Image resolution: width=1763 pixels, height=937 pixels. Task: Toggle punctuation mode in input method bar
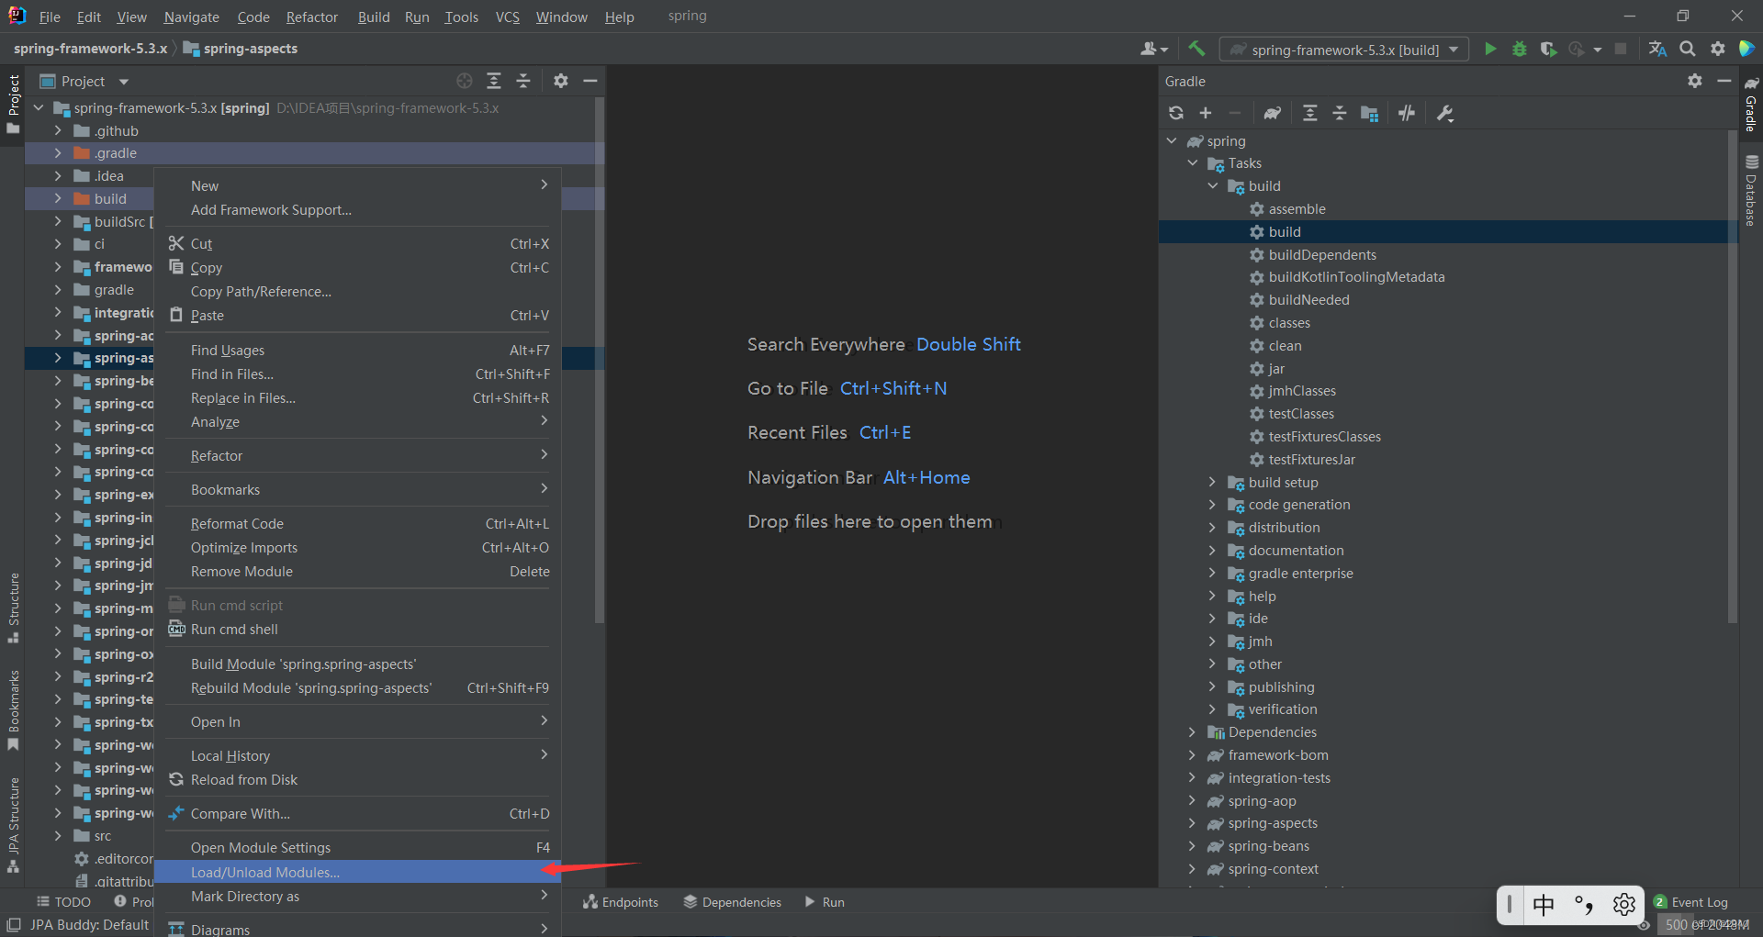point(1584,905)
